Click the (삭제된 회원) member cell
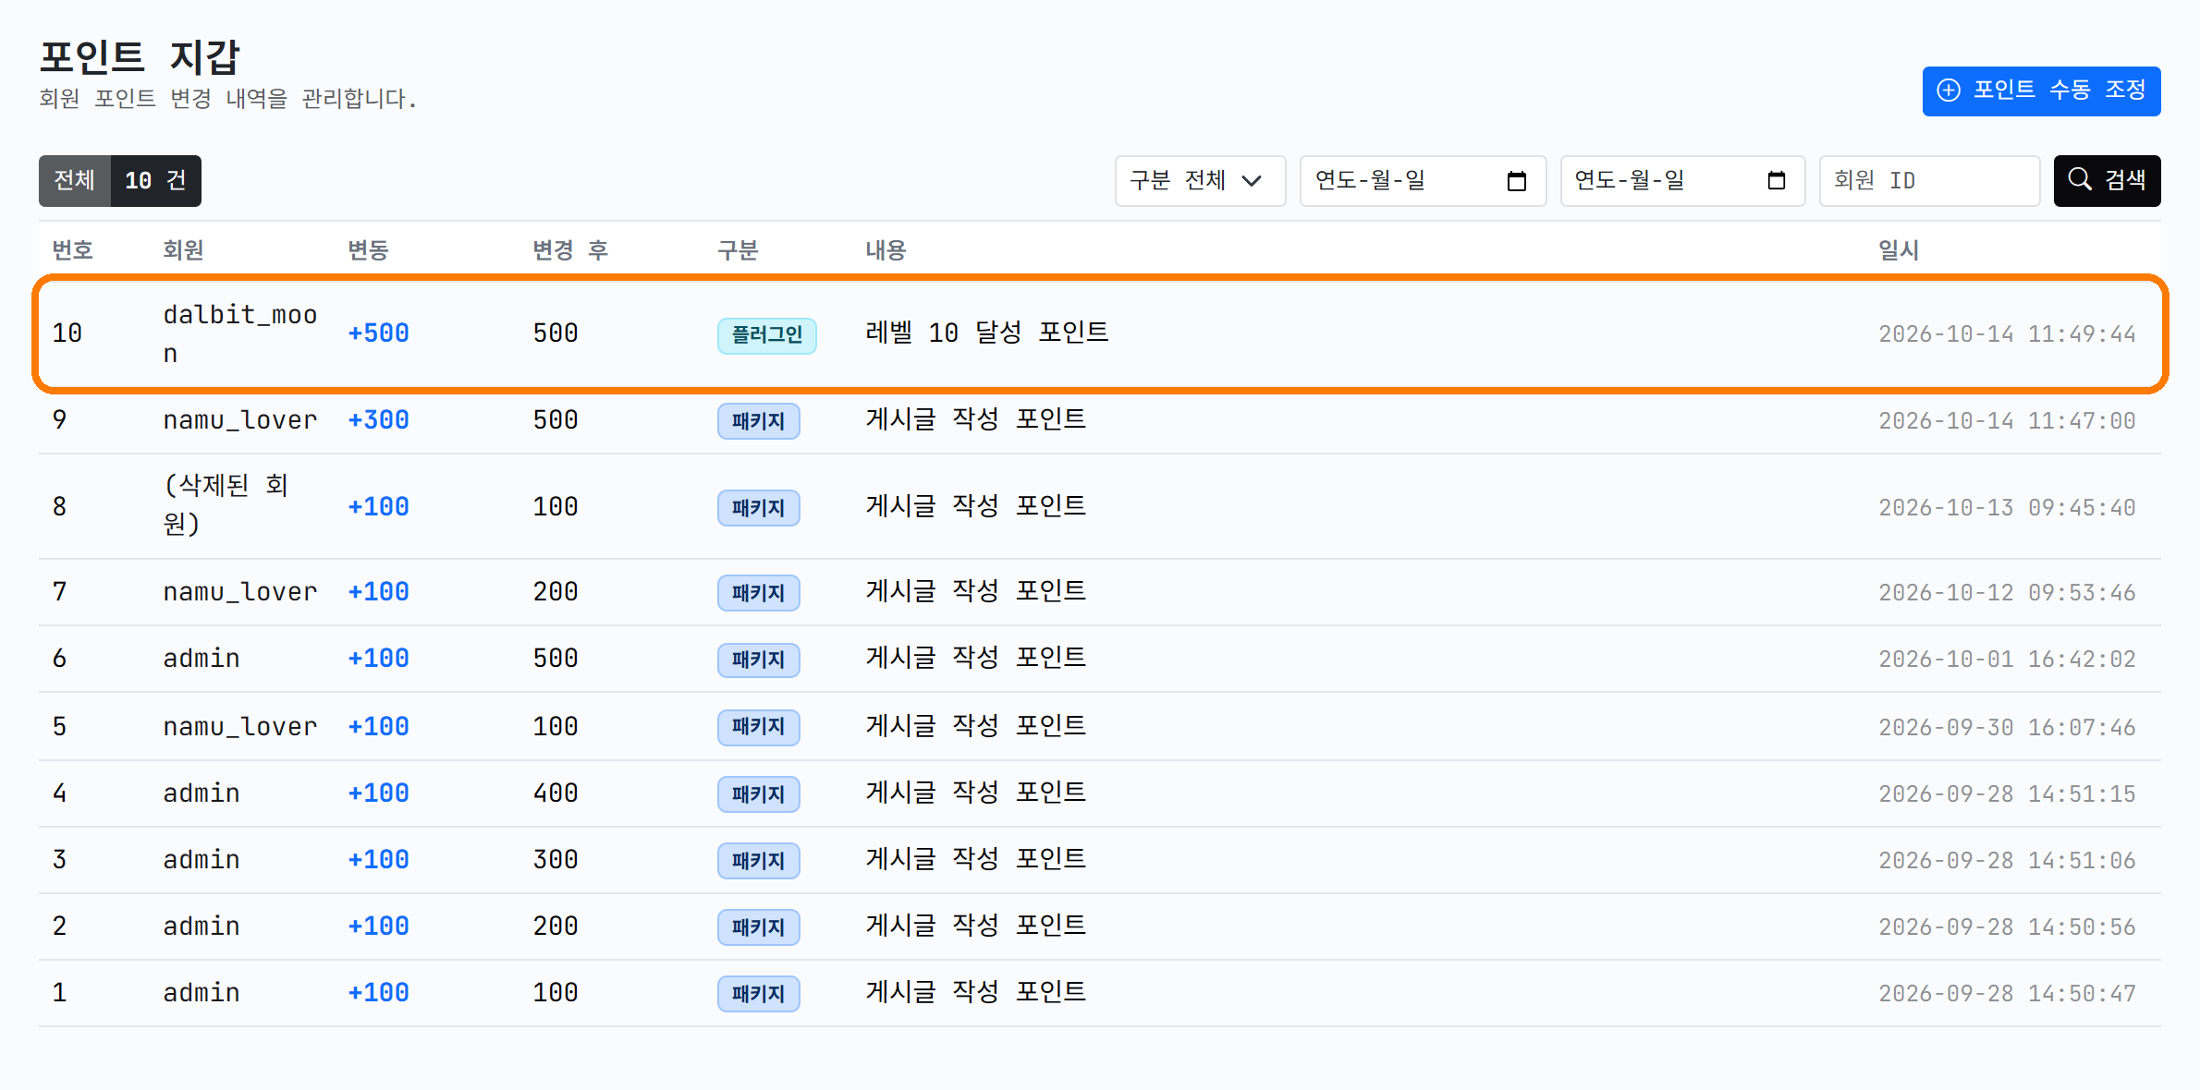 [226, 504]
